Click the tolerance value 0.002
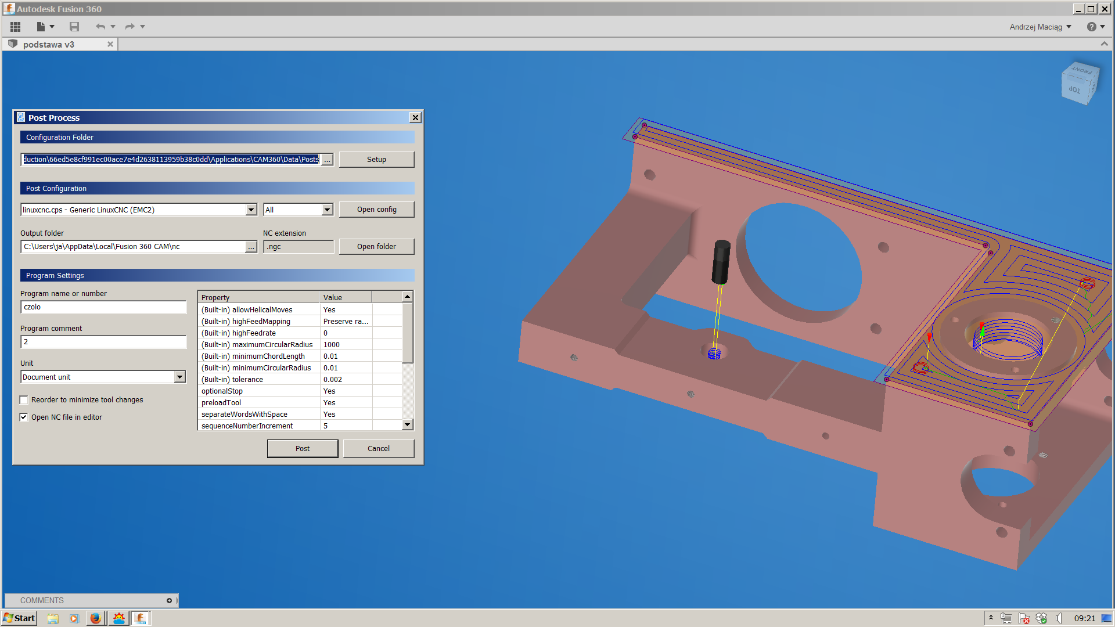1115x627 pixels. tap(346, 380)
